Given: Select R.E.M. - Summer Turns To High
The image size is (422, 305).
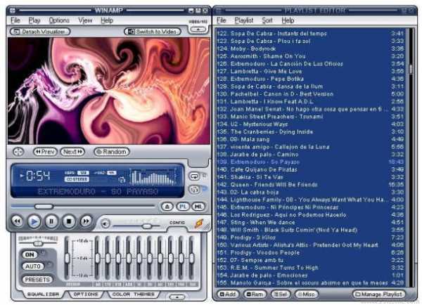Looking at the screenshot, I should point(310,268).
